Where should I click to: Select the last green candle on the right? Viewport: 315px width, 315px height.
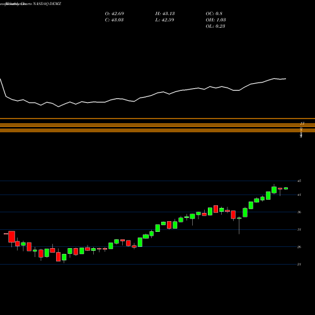pyautogui.click(x=286, y=188)
